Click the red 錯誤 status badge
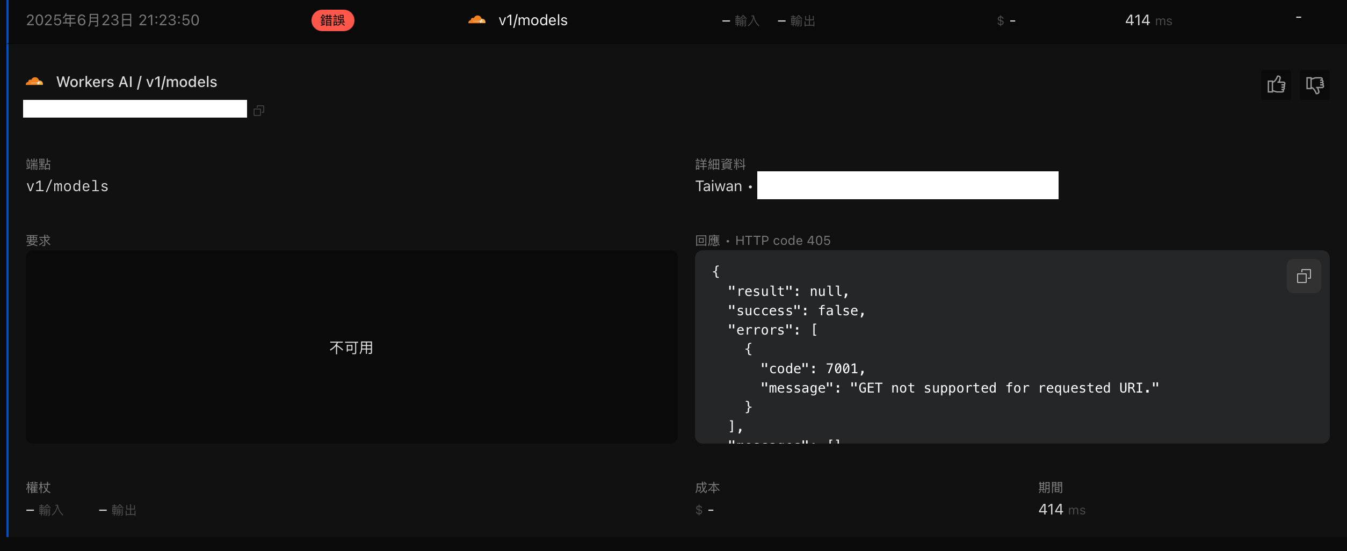Screen dimensions: 1347x551 pyautogui.click(x=332, y=20)
